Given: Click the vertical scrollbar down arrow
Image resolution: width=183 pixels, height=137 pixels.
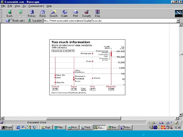Looking at the screenshot, I should 180,114.
